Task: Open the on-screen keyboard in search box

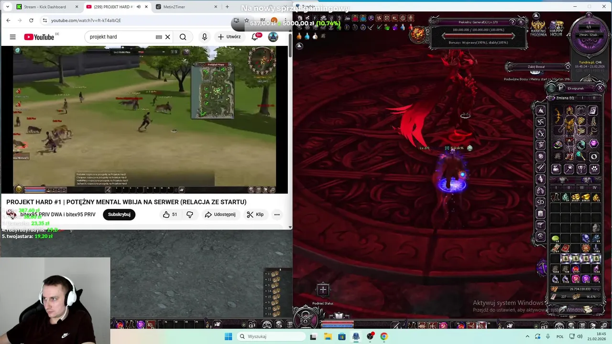Action: (159, 37)
